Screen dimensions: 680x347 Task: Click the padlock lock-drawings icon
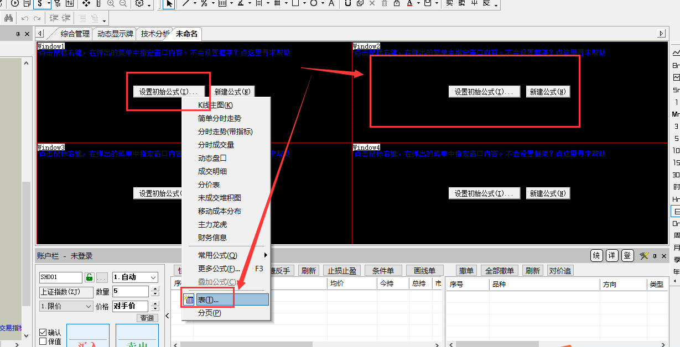pos(397,3)
